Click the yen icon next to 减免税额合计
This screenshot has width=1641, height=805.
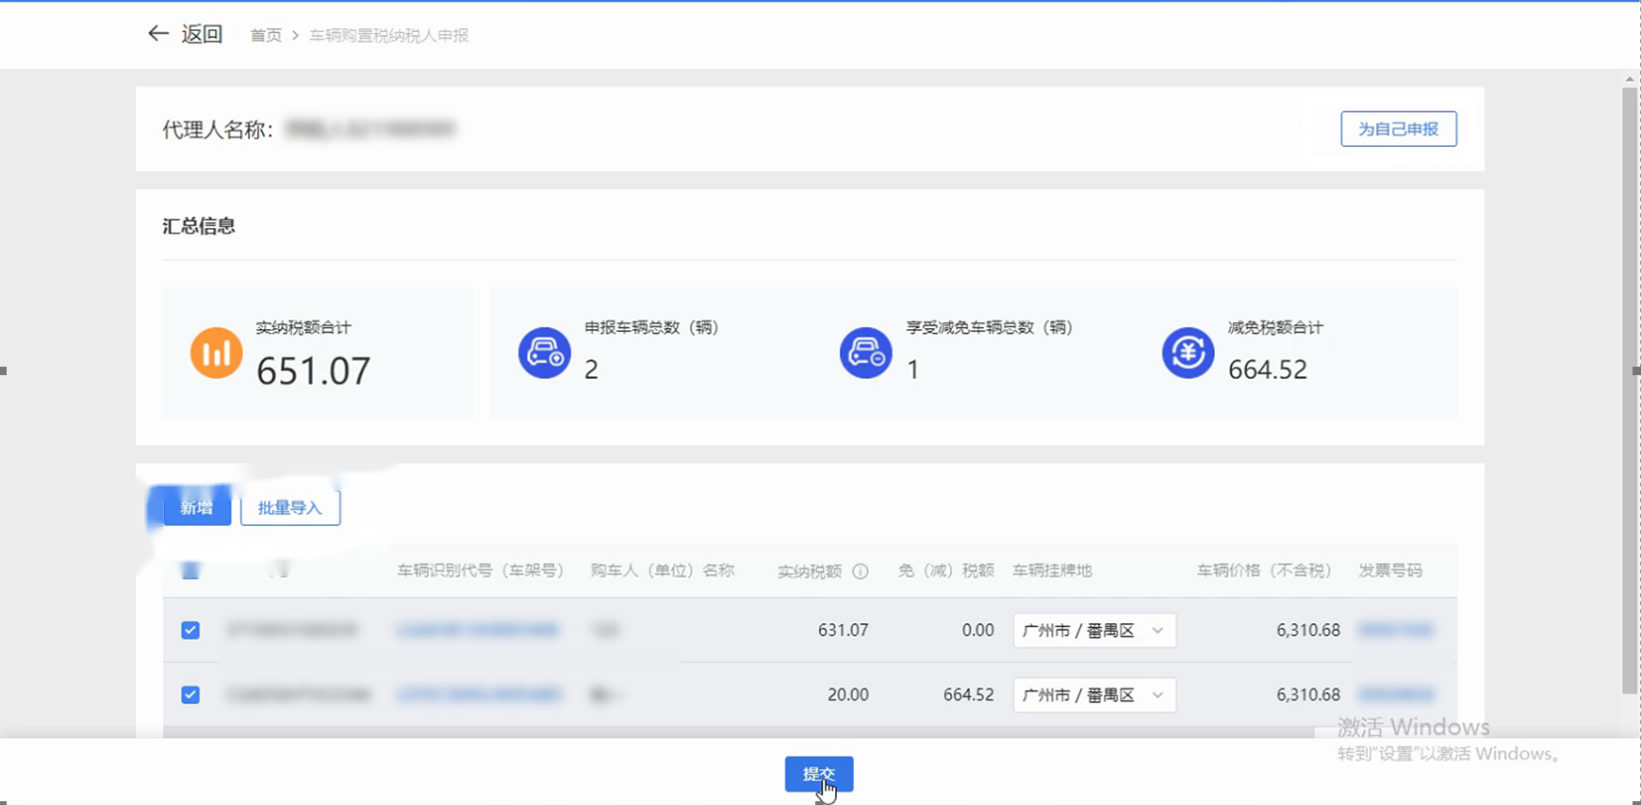coord(1188,353)
